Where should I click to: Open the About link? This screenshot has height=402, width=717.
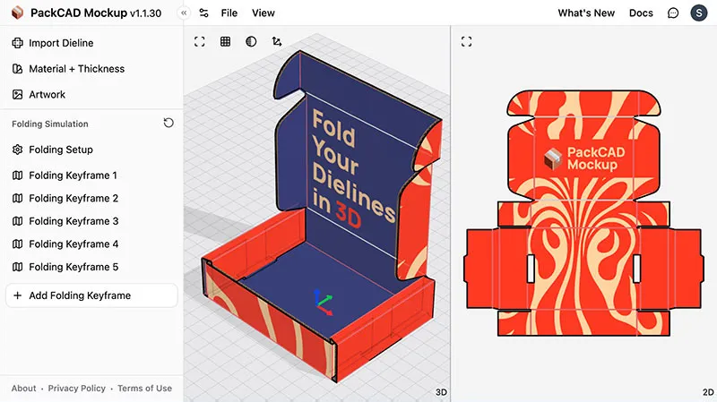pyautogui.click(x=24, y=389)
